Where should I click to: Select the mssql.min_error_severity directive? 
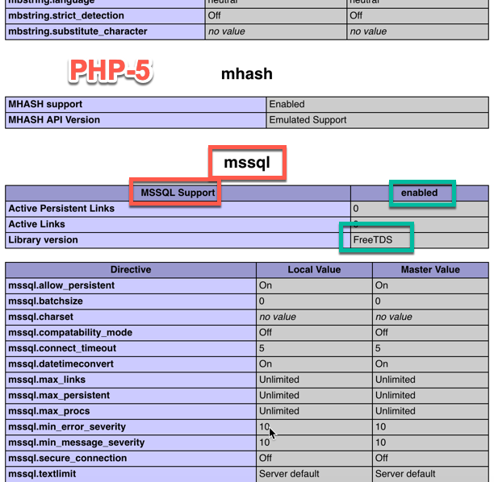pyautogui.click(x=131, y=427)
